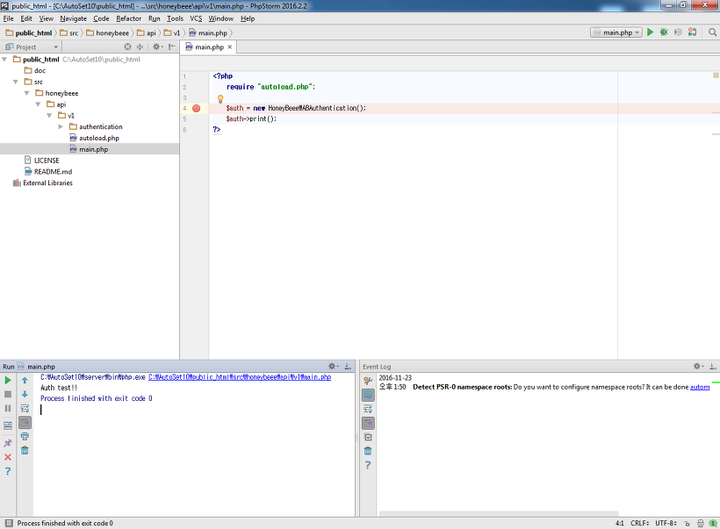Click honeybeee breadcrumb in navigation bar
The image size is (720, 529).
tap(107, 33)
